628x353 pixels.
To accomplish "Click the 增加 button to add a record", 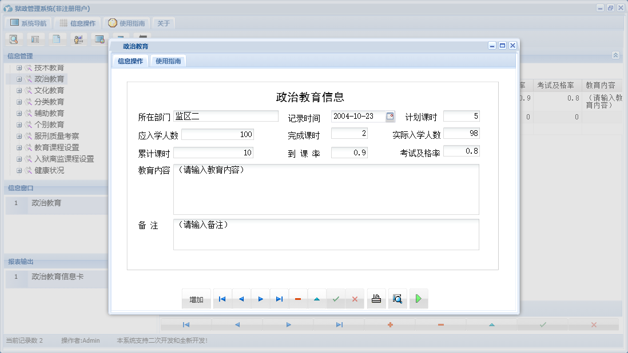I will click(x=196, y=298).
